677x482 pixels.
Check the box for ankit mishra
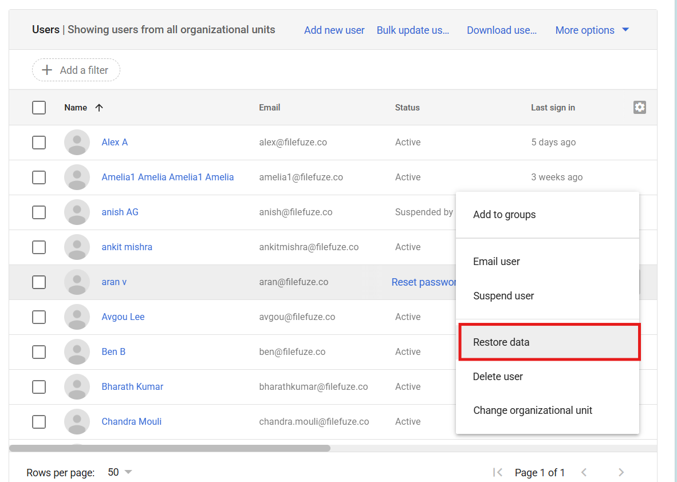pyautogui.click(x=39, y=247)
